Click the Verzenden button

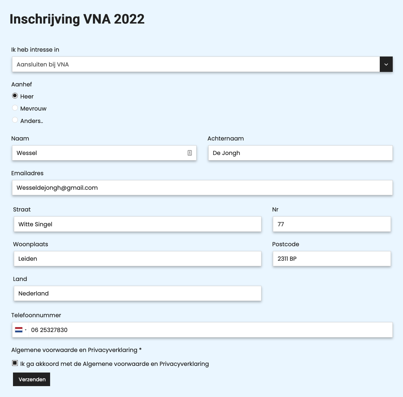[31, 379]
